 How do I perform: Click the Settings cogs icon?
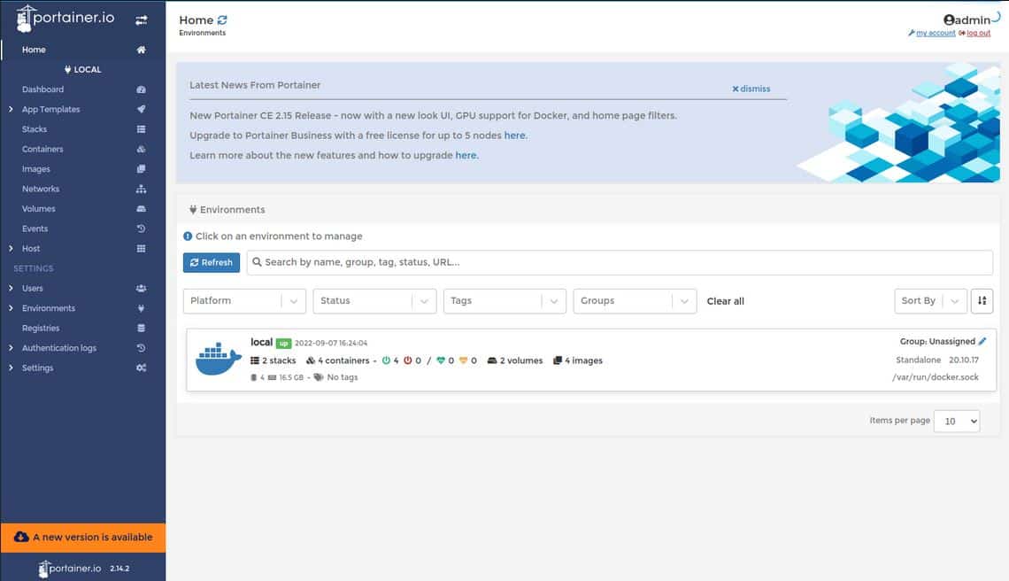tap(141, 368)
